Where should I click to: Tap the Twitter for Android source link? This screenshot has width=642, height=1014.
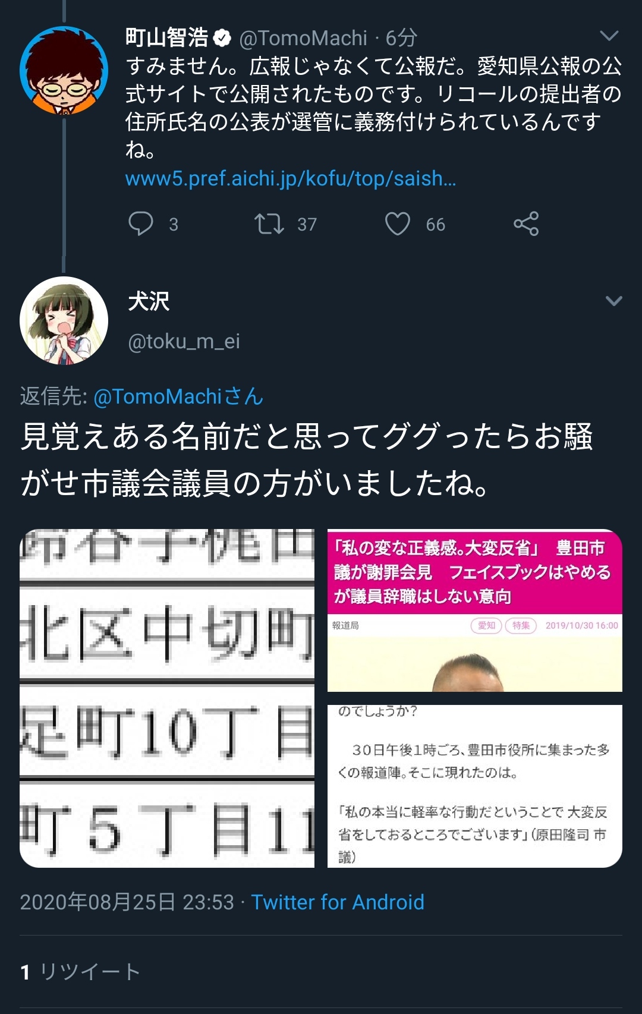[x=338, y=902]
